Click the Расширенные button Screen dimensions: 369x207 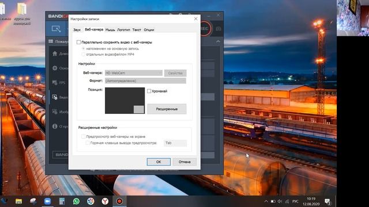[167, 109]
